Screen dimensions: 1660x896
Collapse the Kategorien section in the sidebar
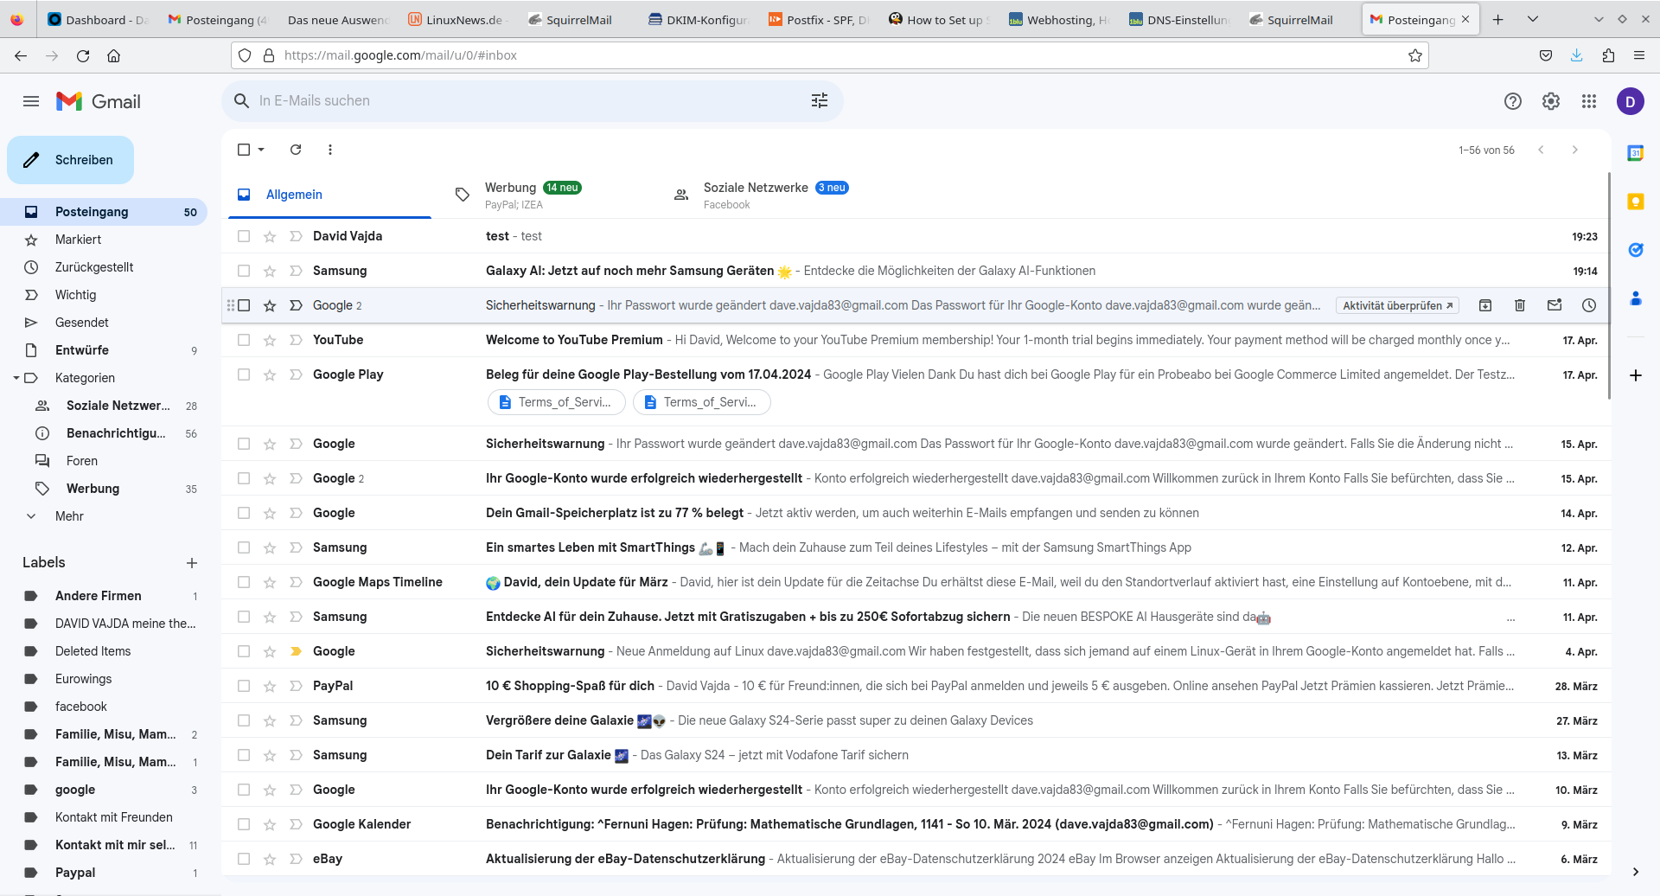pyautogui.click(x=15, y=378)
